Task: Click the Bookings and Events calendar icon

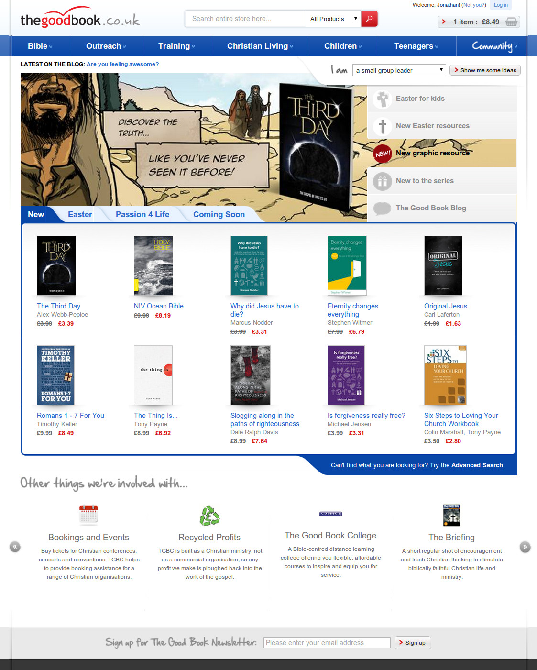Action: click(88, 515)
